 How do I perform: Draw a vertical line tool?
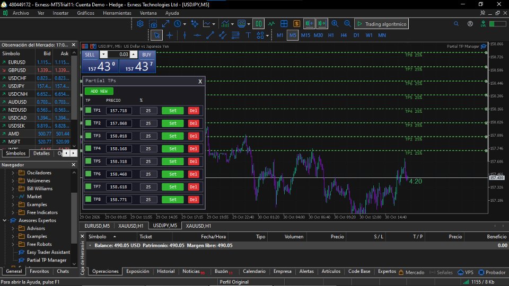pos(185,35)
